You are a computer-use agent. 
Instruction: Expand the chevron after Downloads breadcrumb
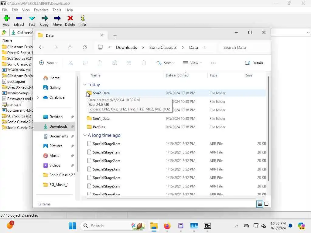[x=143, y=47]
